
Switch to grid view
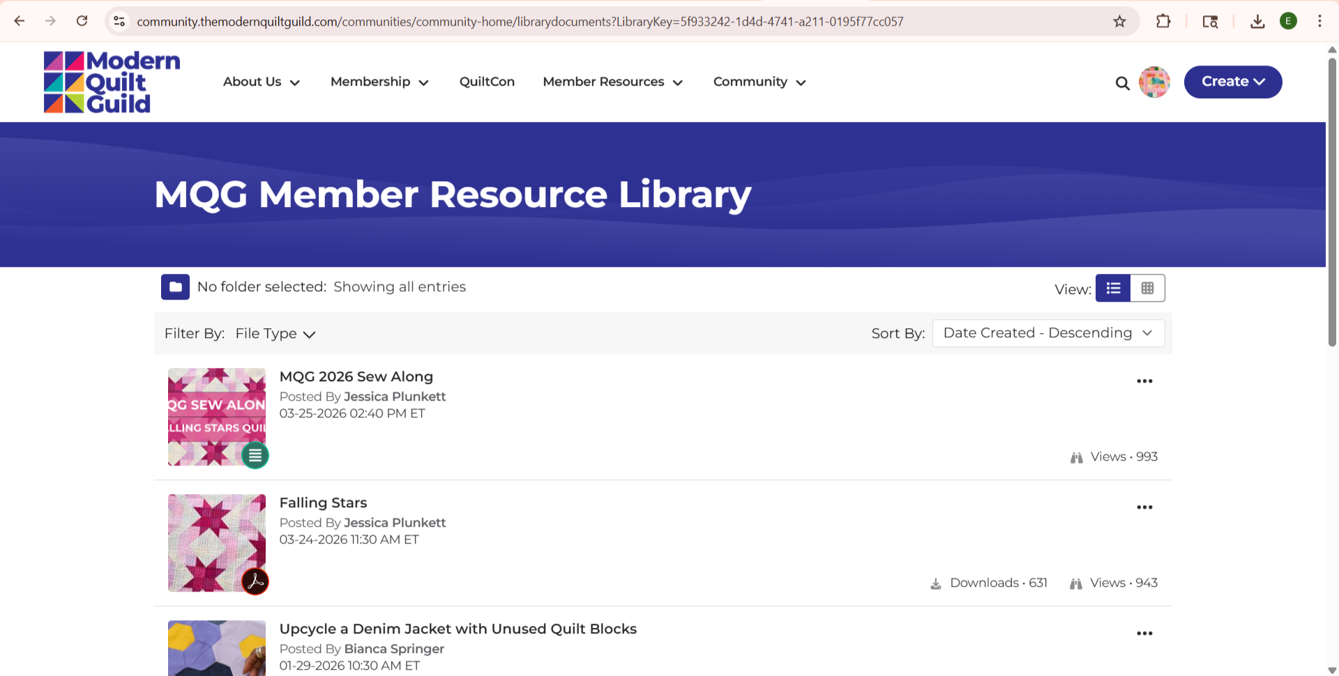(x=1147, y=288)
